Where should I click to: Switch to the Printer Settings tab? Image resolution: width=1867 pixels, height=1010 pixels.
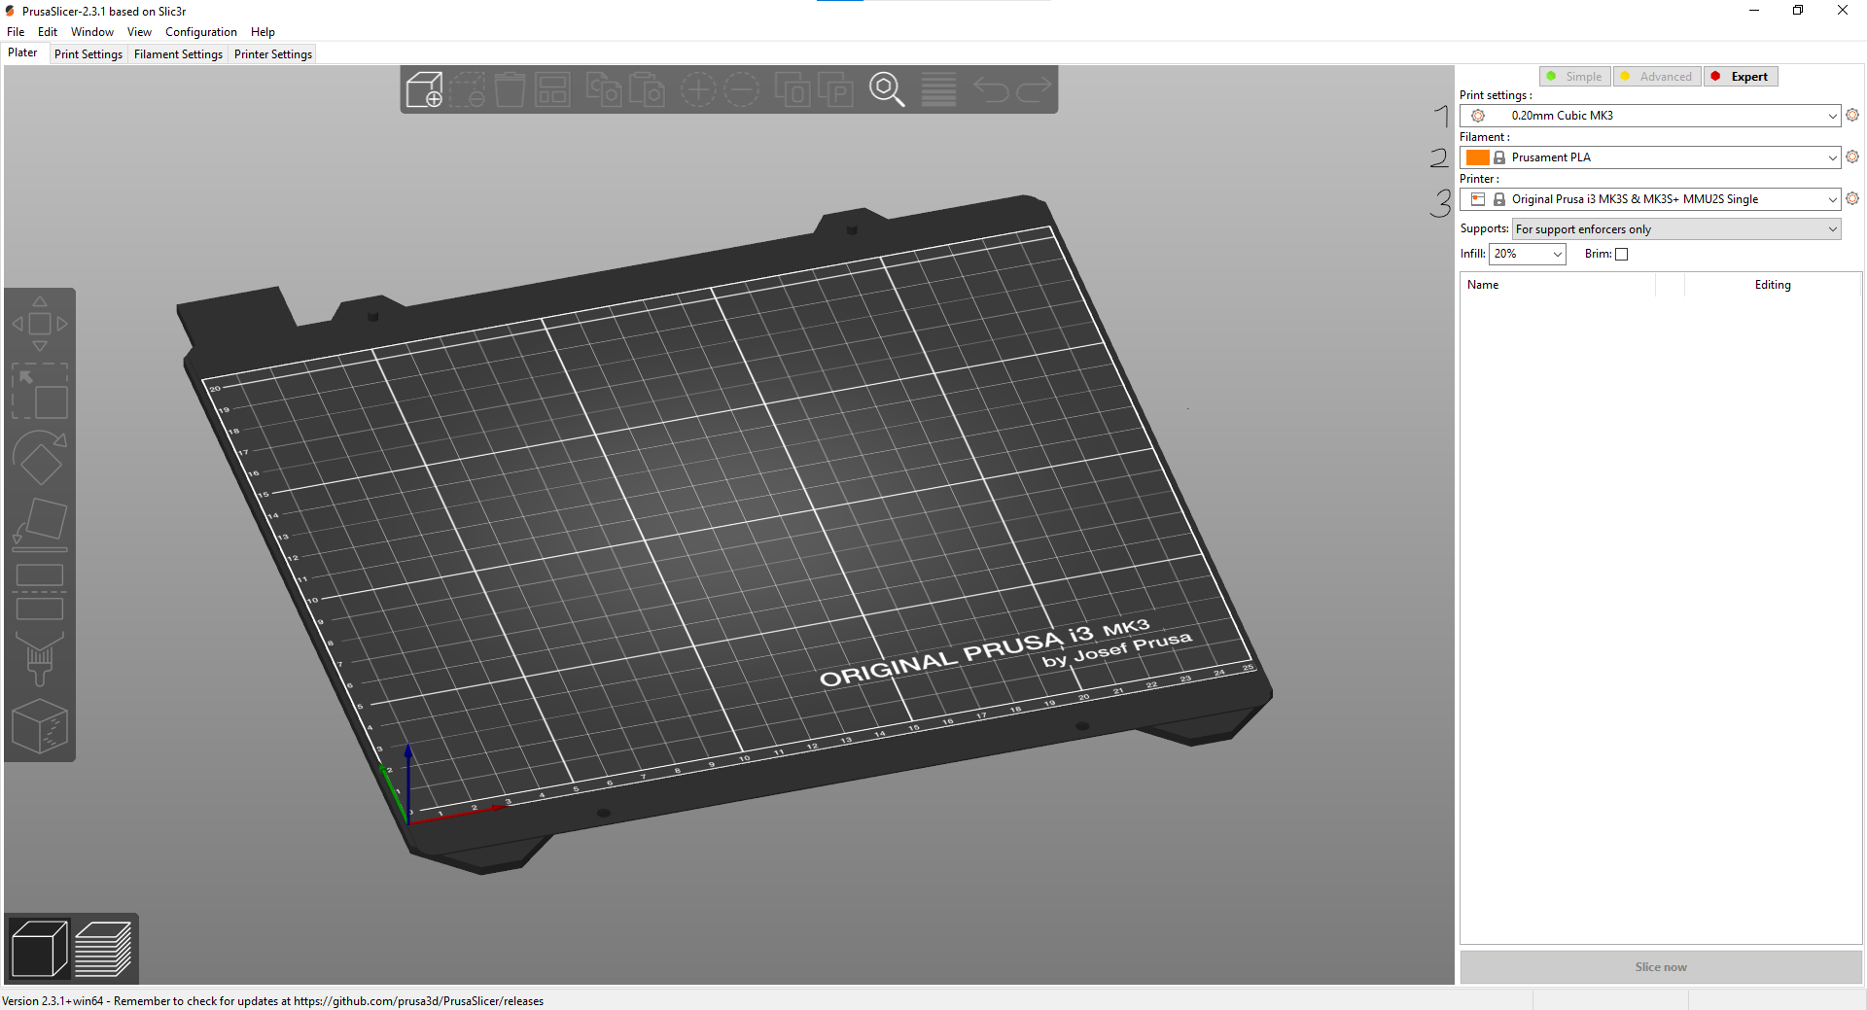273,54
